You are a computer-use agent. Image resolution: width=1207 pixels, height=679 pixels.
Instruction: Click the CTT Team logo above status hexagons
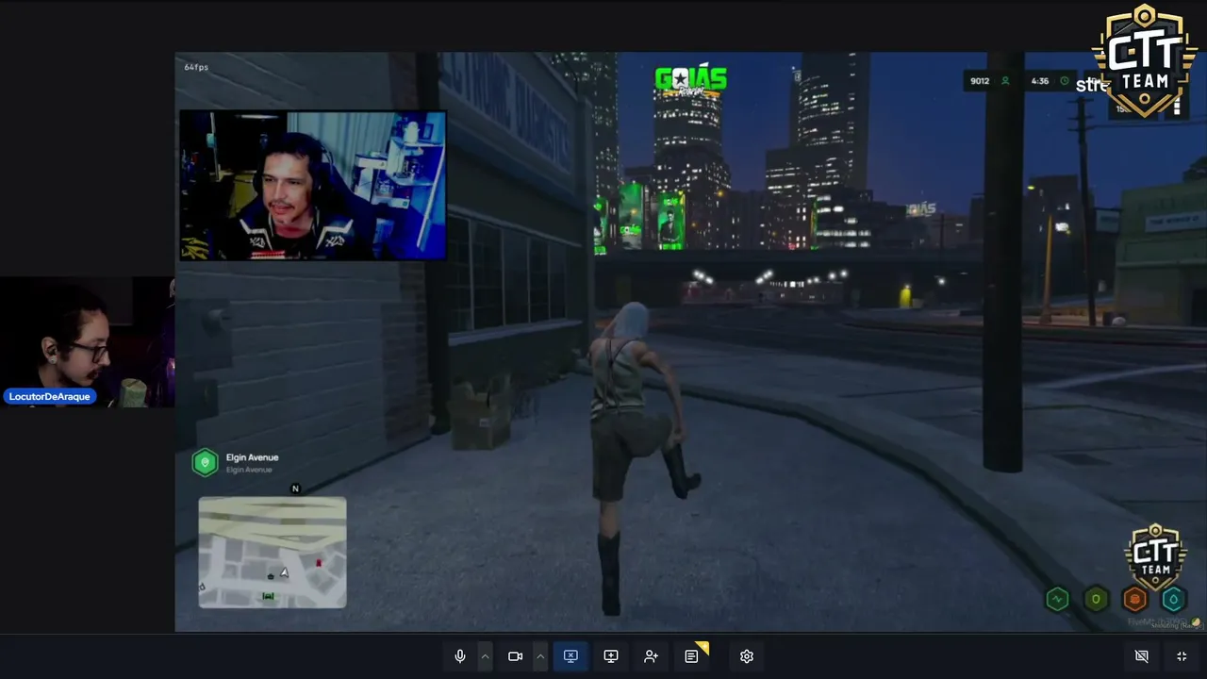[1156, 556]
